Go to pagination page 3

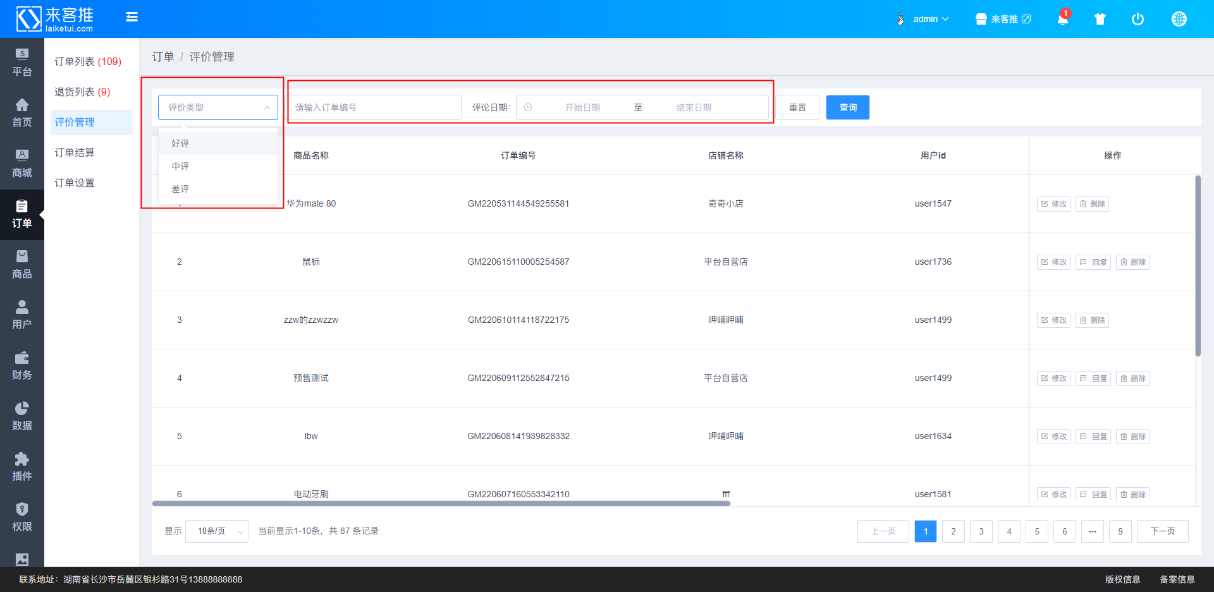[x=981, y=531]
